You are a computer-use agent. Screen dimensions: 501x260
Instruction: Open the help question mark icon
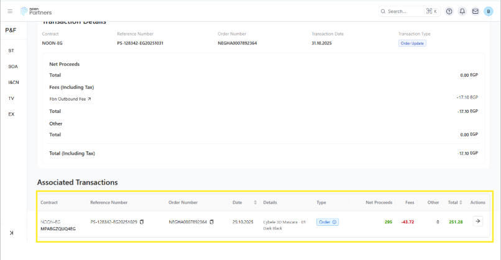click(x=449, y=11)
